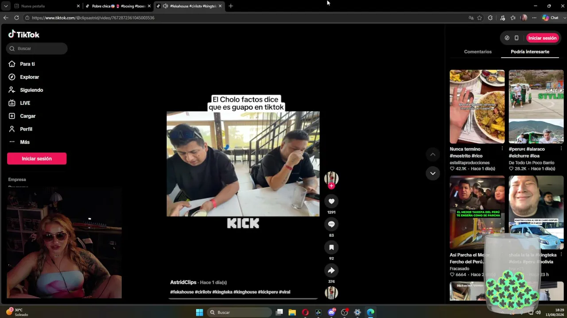The height and width of the screenshot is (318, 567).
Task: Open the mejor taxista del Perú thumbnail
Action: click(477, 212)
